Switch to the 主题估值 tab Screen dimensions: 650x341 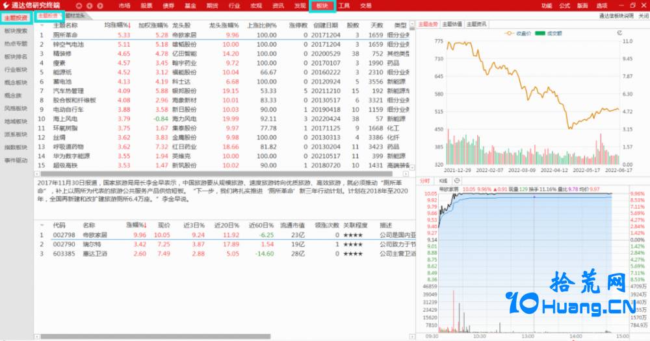452,25
